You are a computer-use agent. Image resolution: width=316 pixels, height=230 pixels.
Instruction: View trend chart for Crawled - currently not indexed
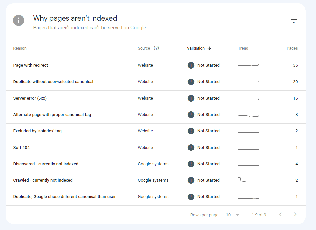click(249, 180)
